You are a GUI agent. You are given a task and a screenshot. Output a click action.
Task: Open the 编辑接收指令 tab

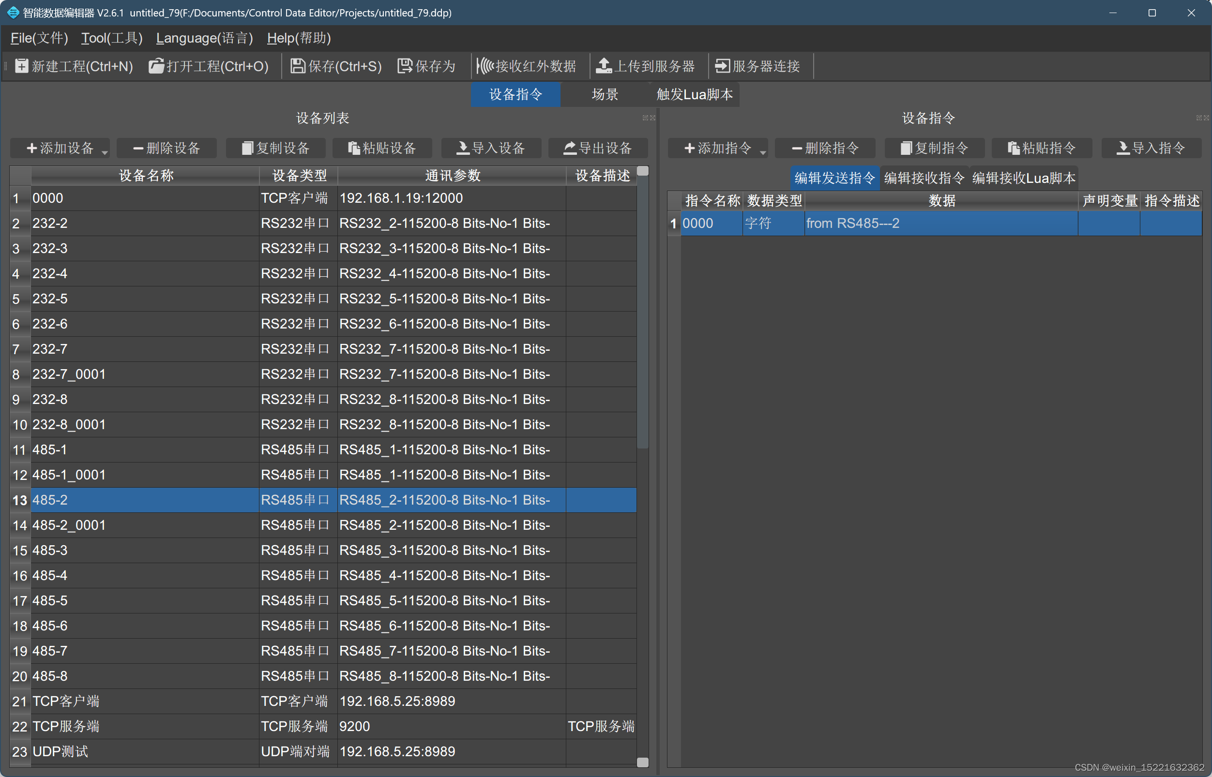(924, 178)
